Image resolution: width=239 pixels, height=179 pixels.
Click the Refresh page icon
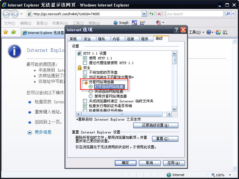pyautogui.click(x=151, y=14)
